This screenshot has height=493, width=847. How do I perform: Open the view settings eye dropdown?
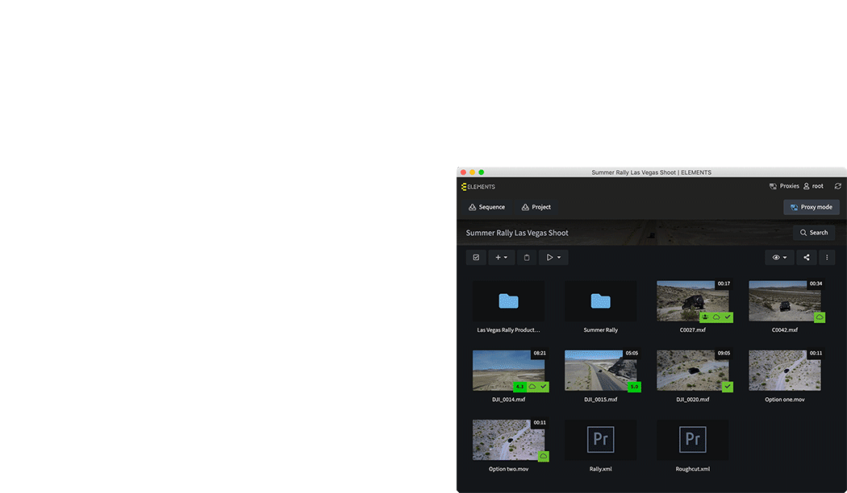(x=779, y=257)
